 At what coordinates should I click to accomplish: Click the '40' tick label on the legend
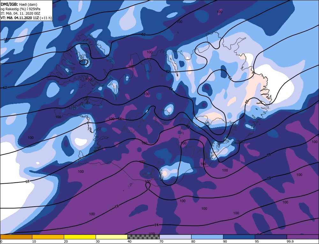click(x=130, y=241)
